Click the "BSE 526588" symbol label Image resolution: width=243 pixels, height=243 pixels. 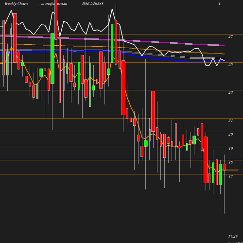[x=93, y=3]
